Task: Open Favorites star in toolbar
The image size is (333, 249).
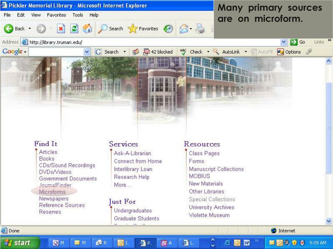Action: [133, 29]
